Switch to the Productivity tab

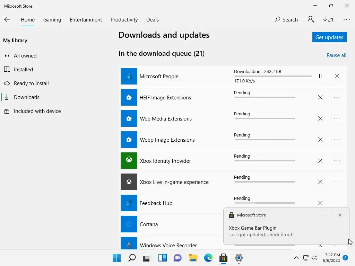click(124, 20)
